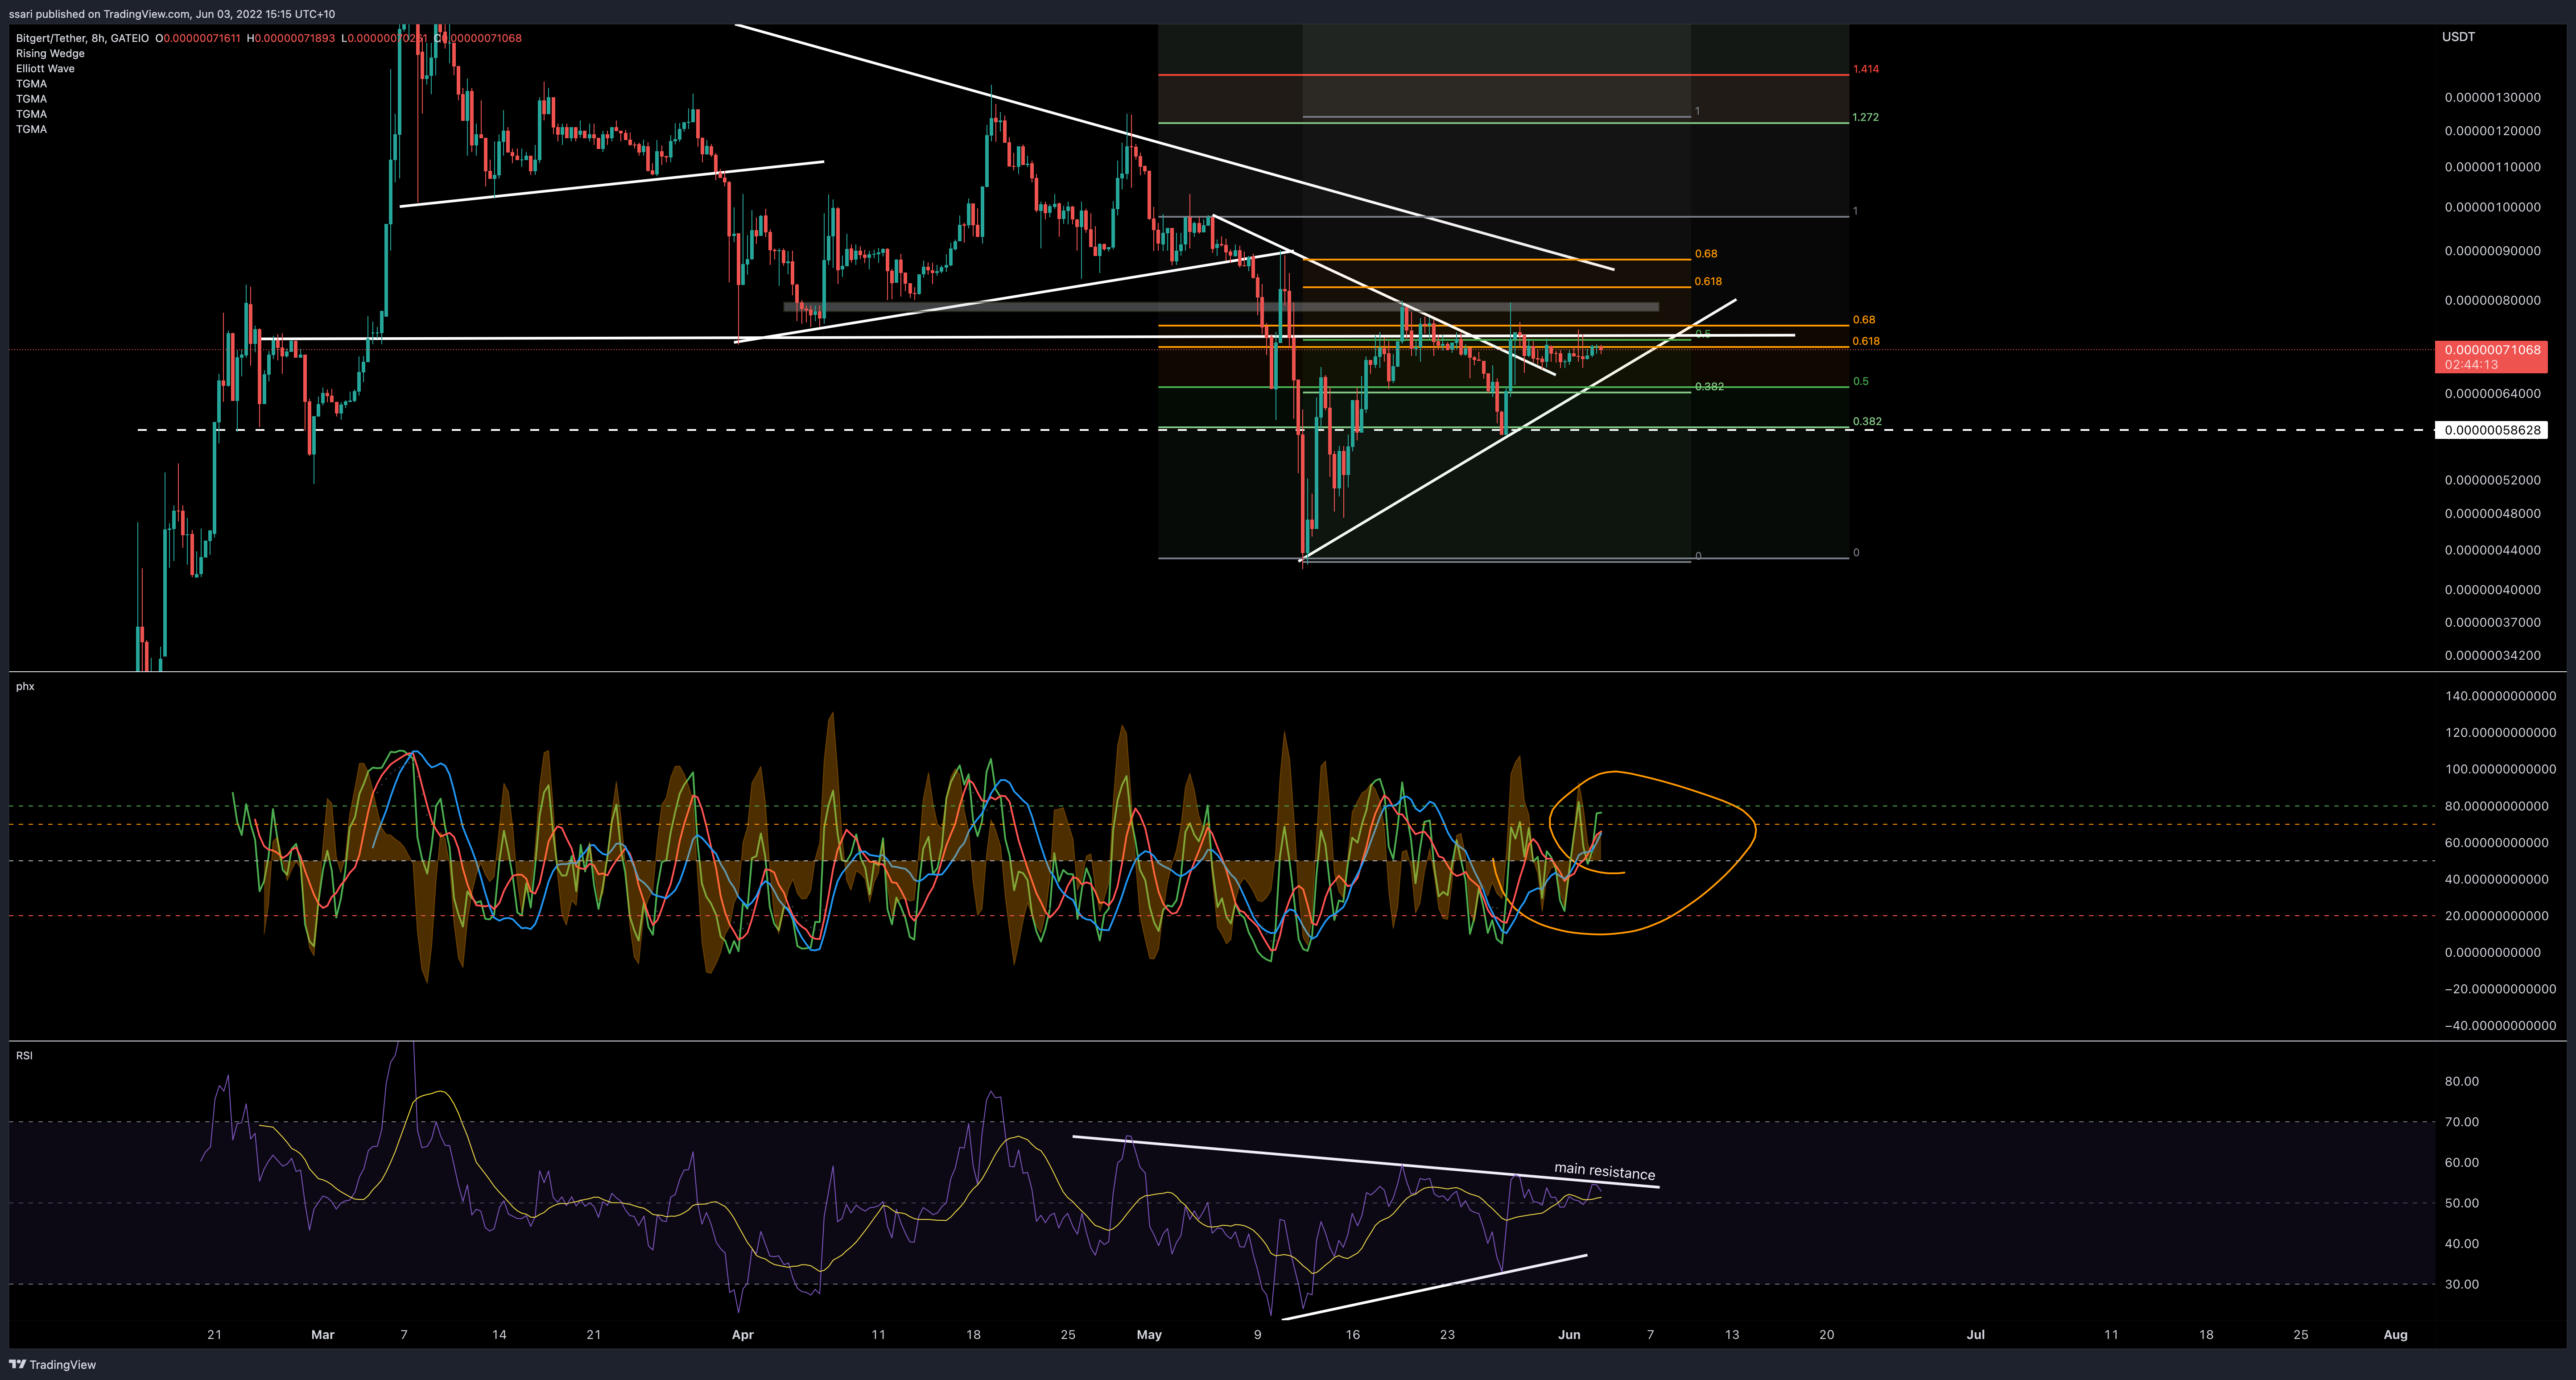The width and height of the screenshot is (2576, 1380).
Task: Click the TradingView logo in bottom corner
Action: pos(53,1364)
